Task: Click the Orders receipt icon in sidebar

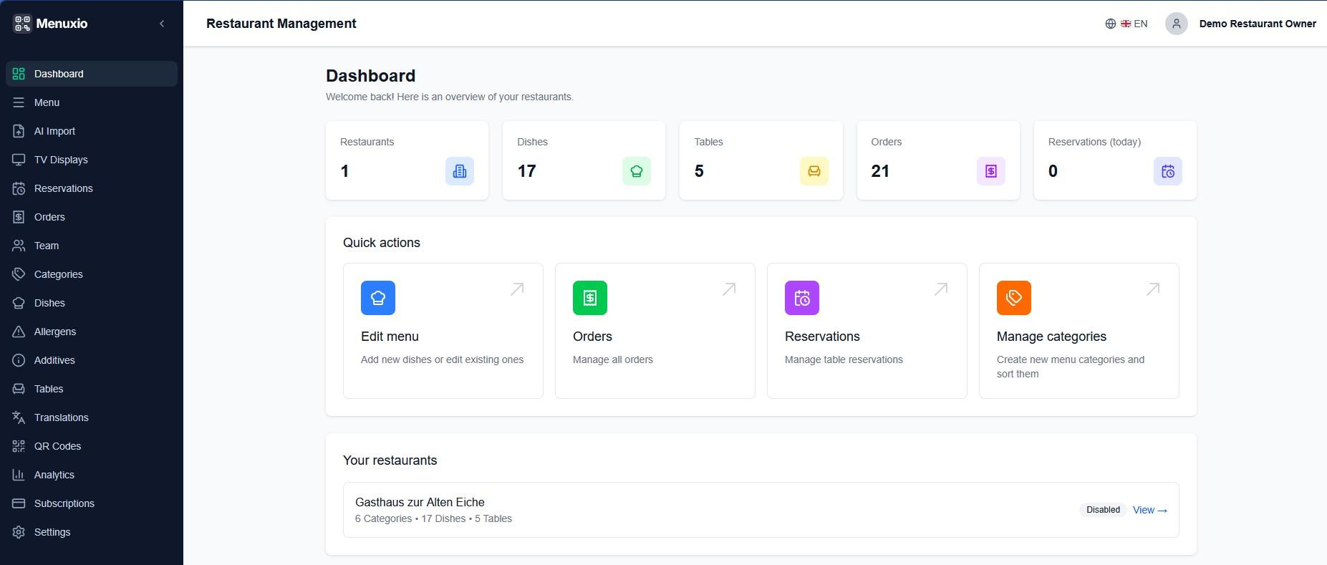Action: tap(19, 217)
